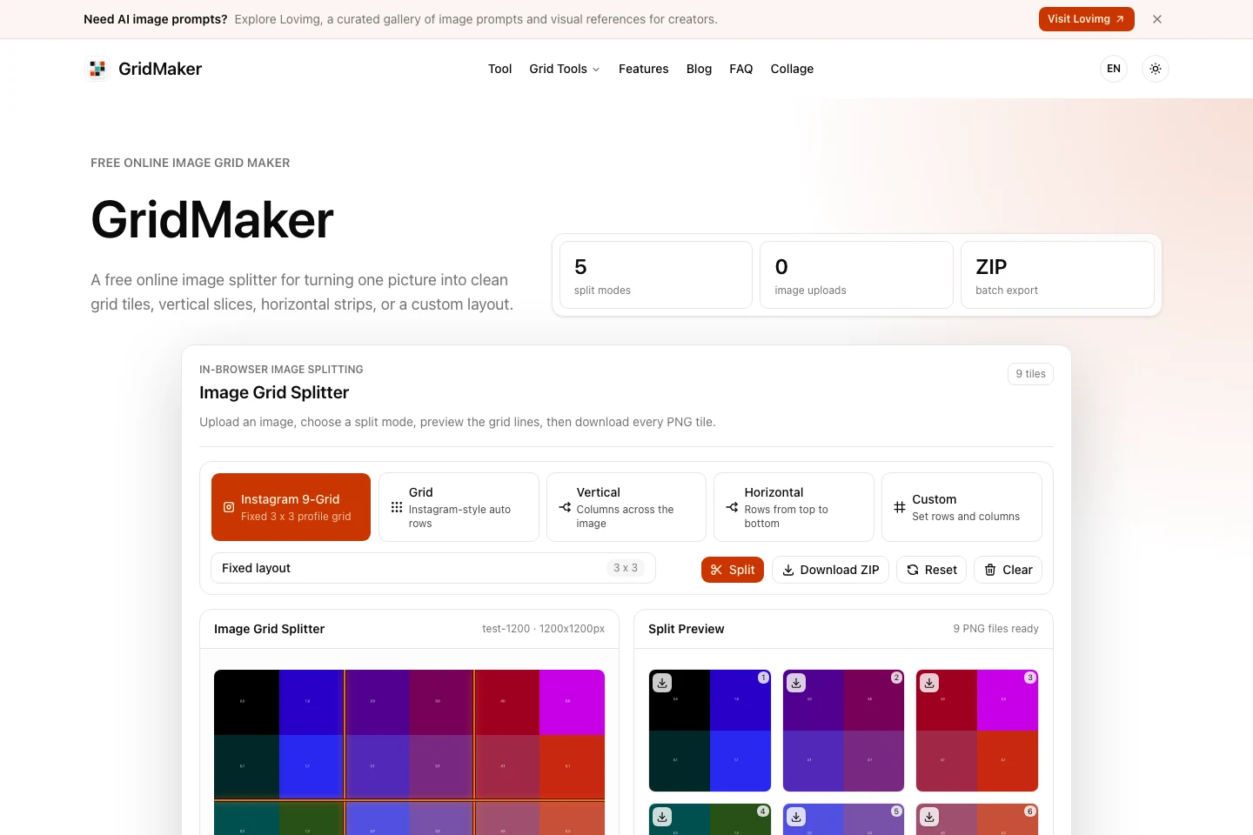Click the 9 PNG files ready text

click(x=995, y=629)
